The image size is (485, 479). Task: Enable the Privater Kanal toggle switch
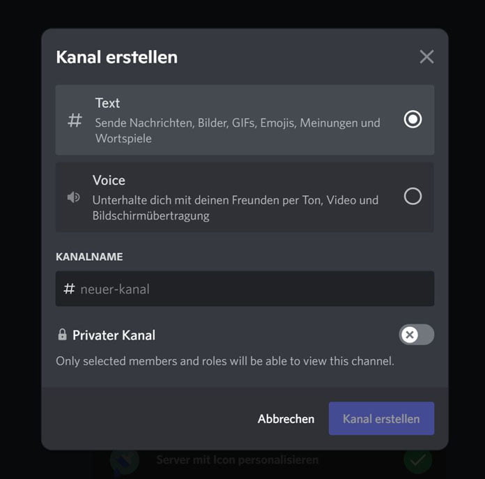[416, 335]
